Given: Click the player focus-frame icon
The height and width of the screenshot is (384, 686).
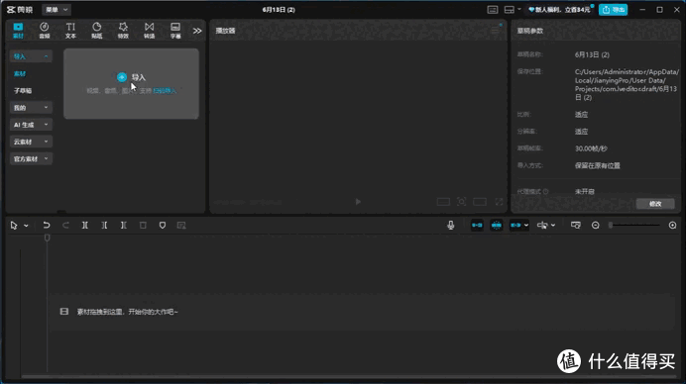Looking at the screenshot, I should [x=461, y=201].
